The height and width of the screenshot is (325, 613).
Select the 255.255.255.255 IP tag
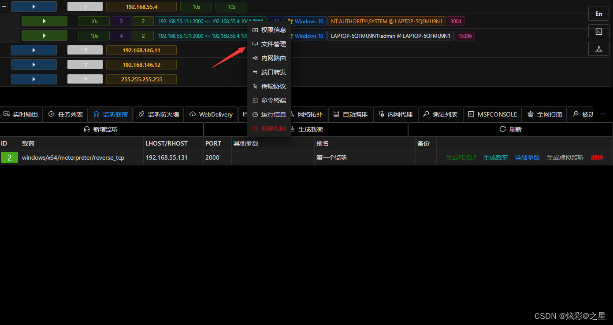pos(141,79)
